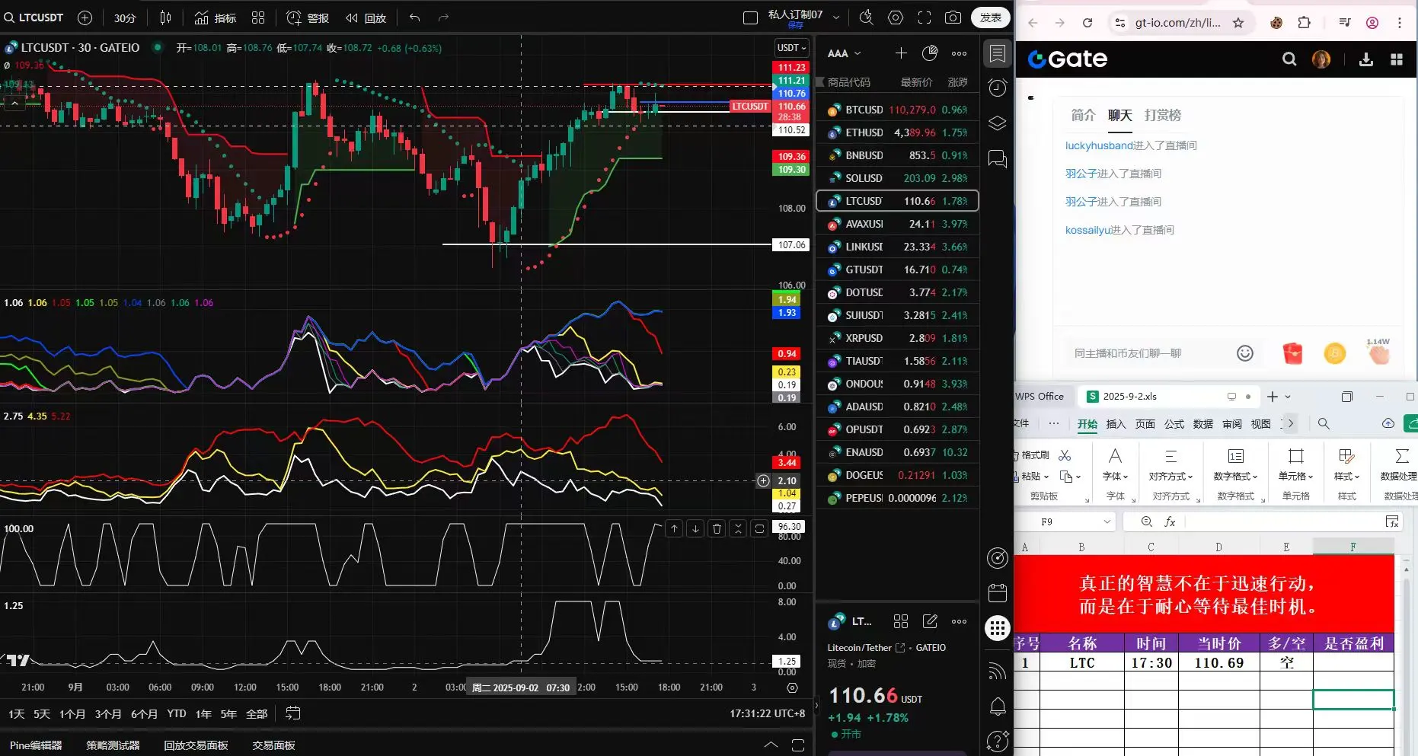Select the layout square icon
Image resolution: width=1418 pixels, height=756 pixels.
click(x=750, y=18)
